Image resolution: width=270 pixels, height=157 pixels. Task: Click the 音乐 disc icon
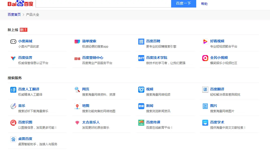pyautogui.click(x=13, y=106)
